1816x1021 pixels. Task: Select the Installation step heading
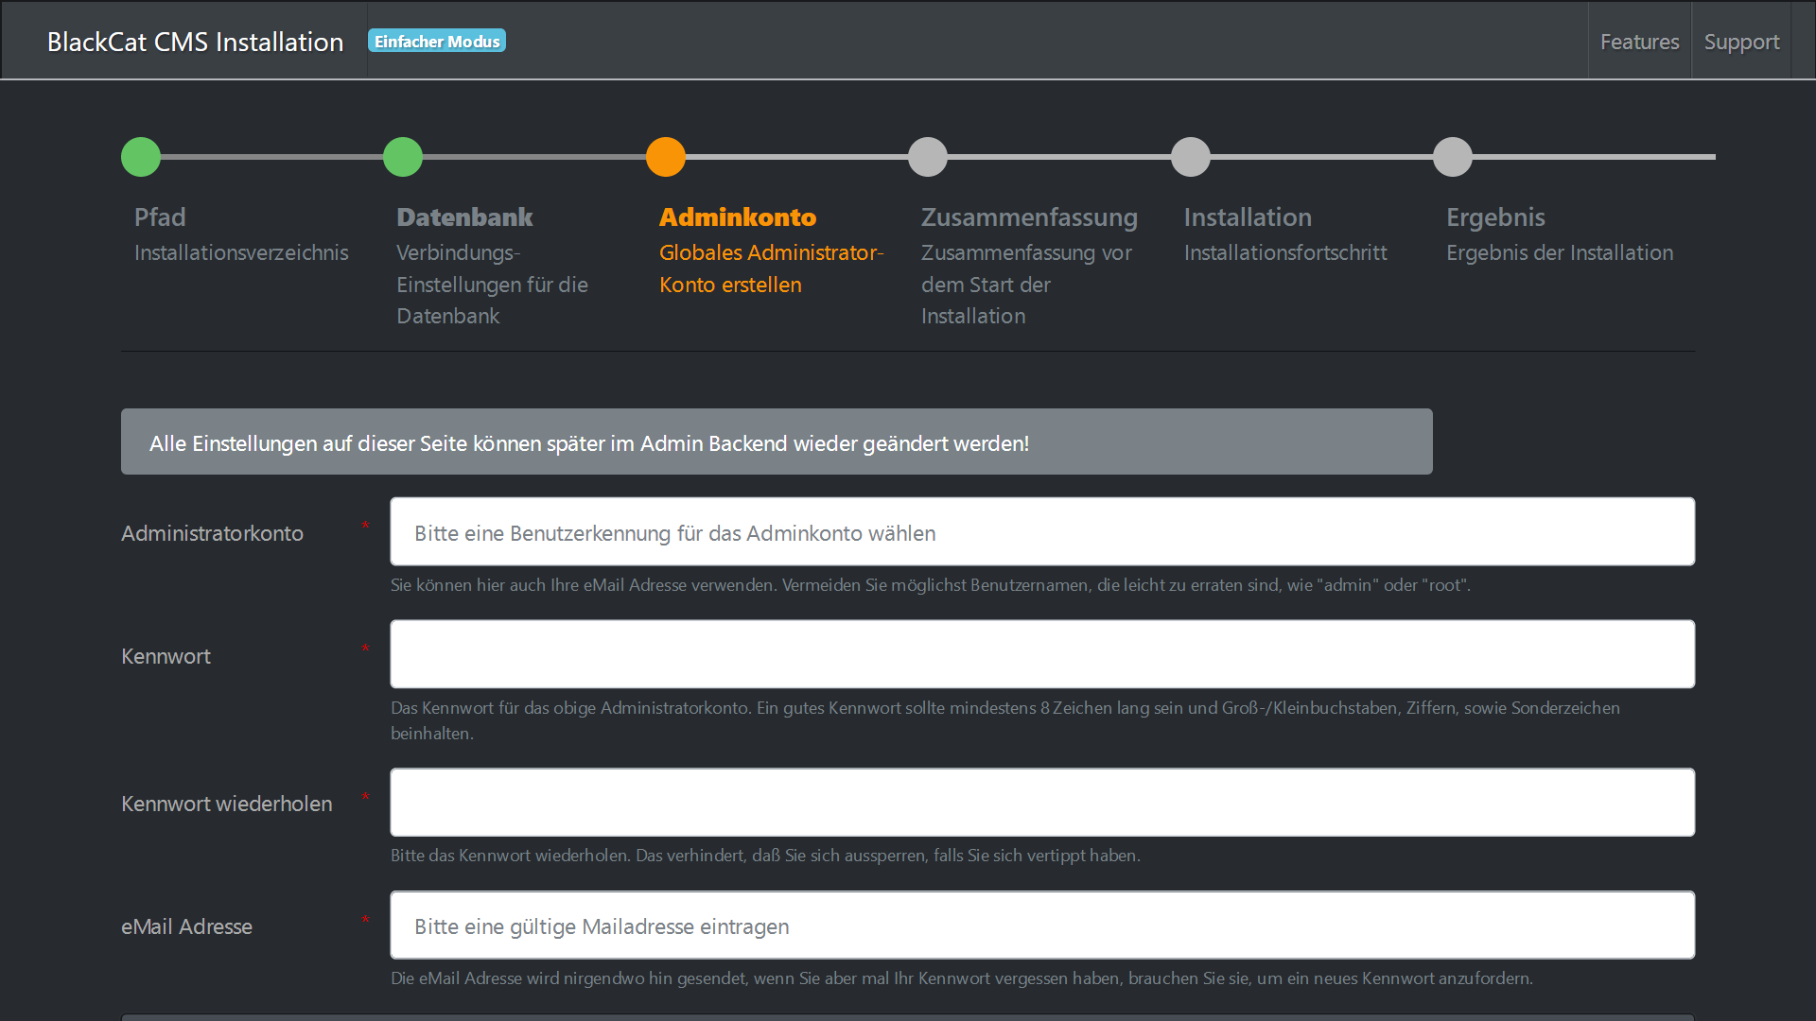[1248, 216]
